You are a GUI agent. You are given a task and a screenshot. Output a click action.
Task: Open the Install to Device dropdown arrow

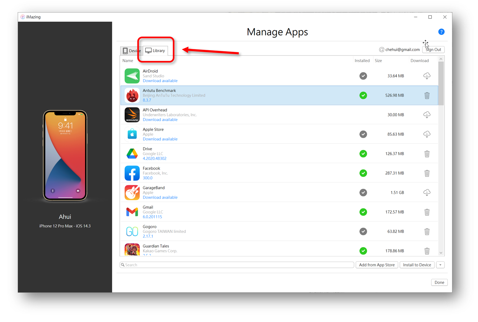pyautogui.click(x=440, y=265)
